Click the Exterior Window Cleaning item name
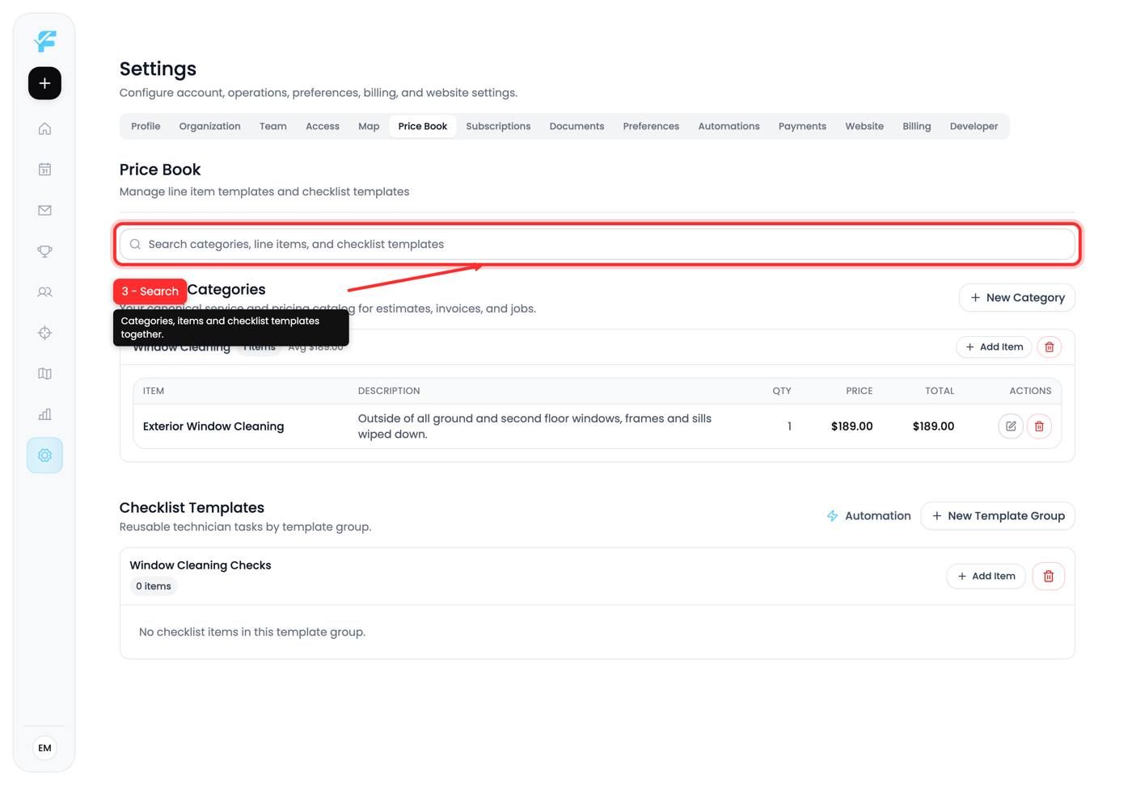Image resolution: width=1132 pixels, height=785 pixels. pyautogui.click(x=213, y=426)
